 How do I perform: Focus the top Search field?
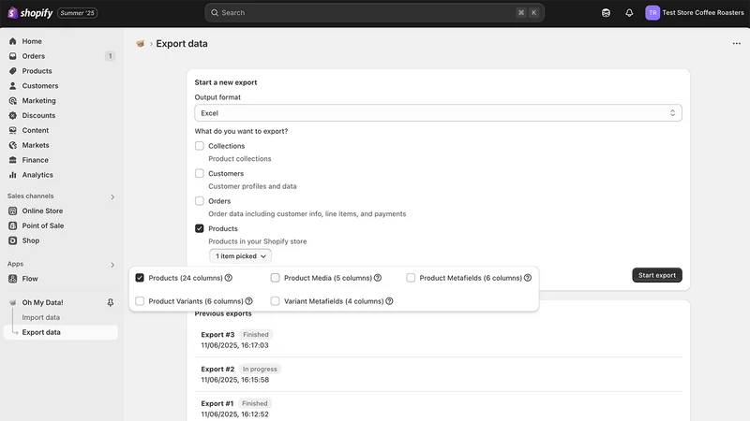click(374, 13)
